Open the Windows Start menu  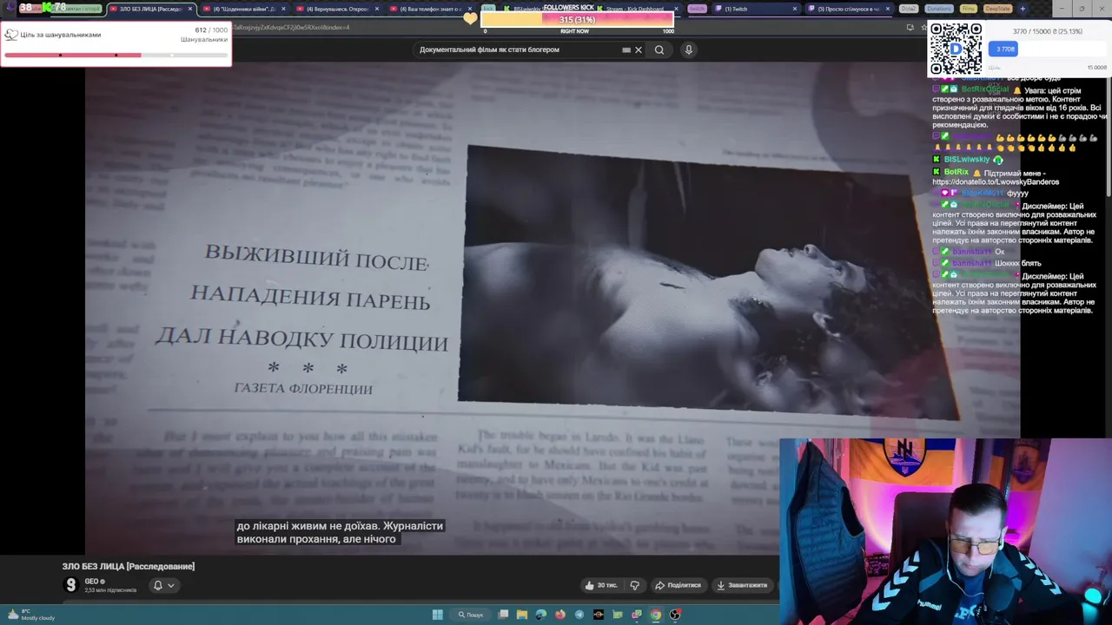(x=438, y=615)
